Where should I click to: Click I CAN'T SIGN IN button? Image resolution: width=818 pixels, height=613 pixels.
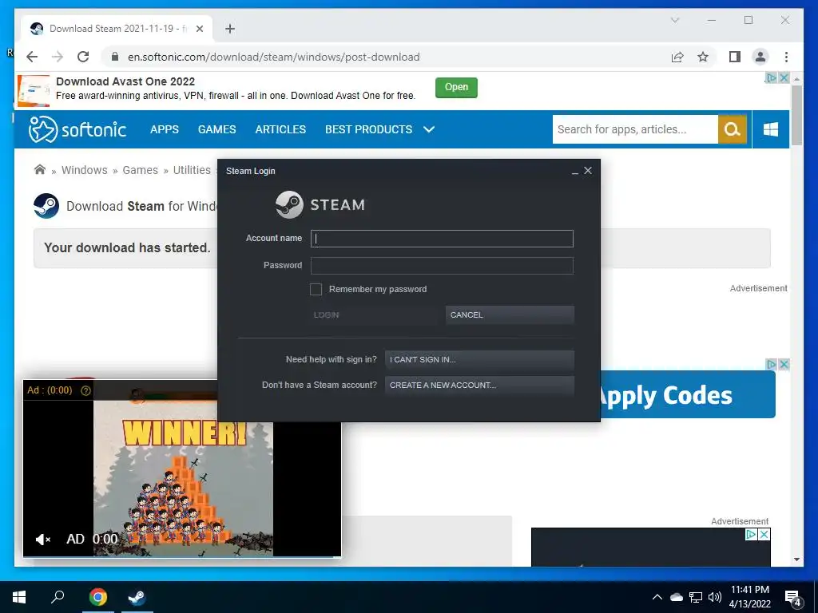[x=479, y=360]
